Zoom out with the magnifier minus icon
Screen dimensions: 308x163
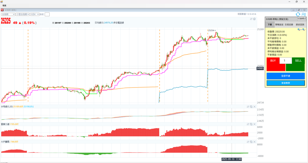point(303,29)
